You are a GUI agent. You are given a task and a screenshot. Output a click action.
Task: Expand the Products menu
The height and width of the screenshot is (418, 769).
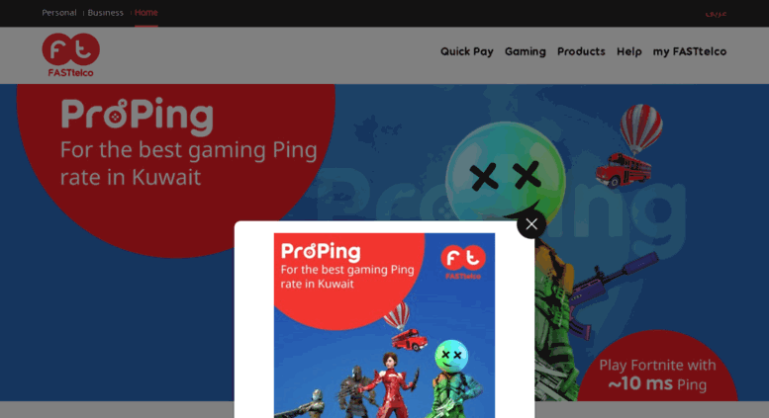pos(581,51)
